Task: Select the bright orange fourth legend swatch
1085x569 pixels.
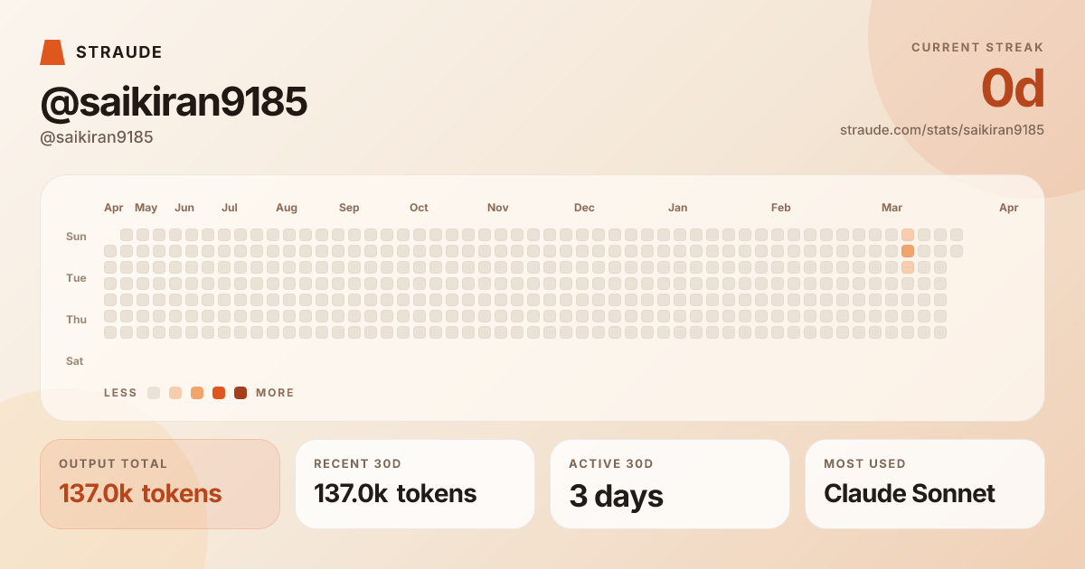Action: (x=219, y=393)
